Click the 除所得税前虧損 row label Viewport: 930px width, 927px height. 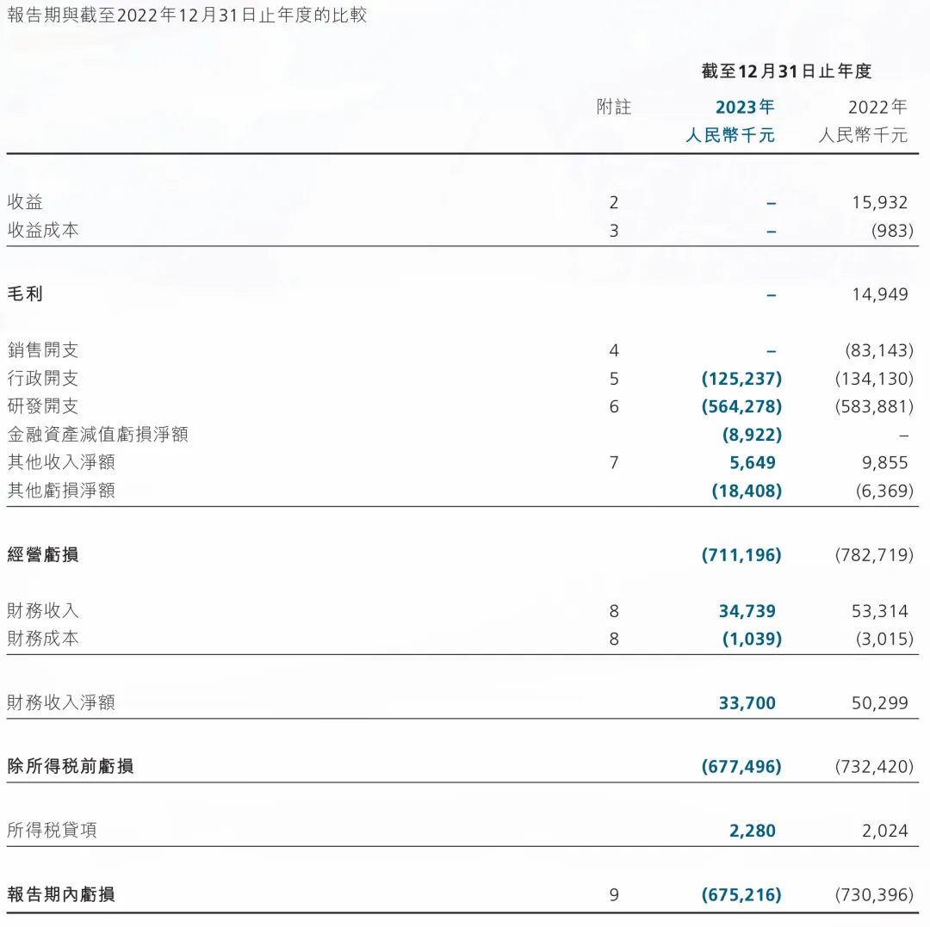click(71, 767)
